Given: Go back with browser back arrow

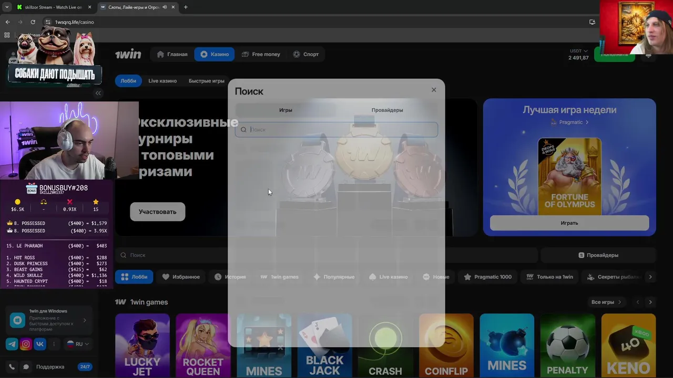Looking at the screenshot, I should click(7, 22).
